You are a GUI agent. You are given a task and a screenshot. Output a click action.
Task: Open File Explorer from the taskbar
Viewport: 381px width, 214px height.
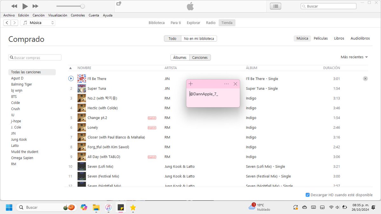pos(96,207)
